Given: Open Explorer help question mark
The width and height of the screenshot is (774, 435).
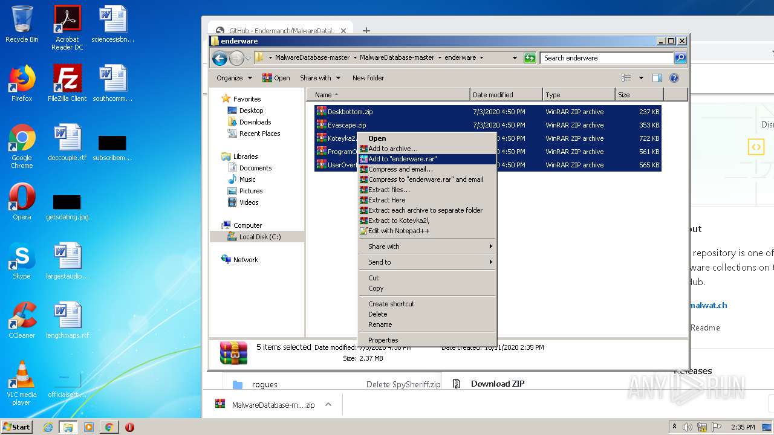Looking at the screenshot, I should [x=674, y=78].
